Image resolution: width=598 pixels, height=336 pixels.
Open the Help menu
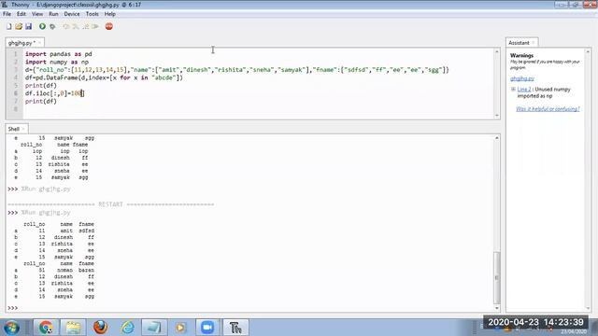[x=110, y=14]
